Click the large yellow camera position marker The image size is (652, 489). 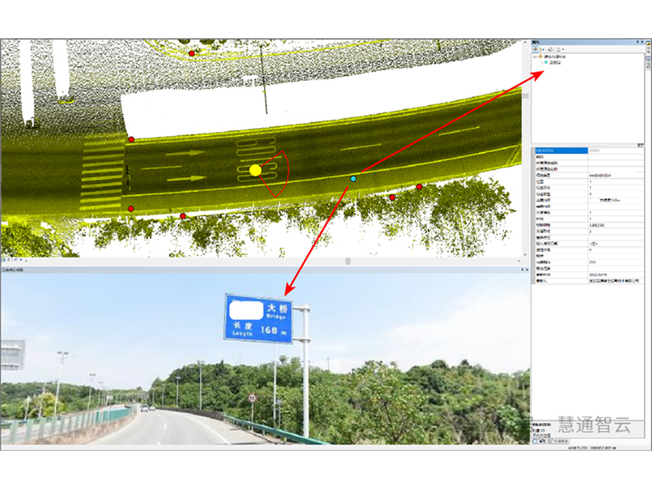coord(255,170)
